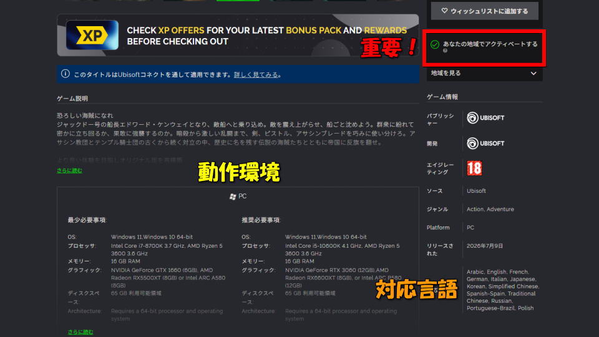The height and width of the screenshot is (337, 599).
Task: Click the wishlist heart icon
Action: [x=444, y=11]
